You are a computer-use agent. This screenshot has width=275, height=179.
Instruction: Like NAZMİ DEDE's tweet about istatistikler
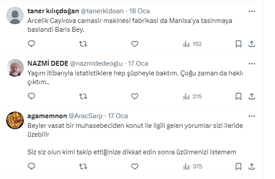135,96
